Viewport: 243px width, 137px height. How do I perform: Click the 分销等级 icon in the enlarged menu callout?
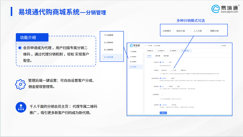(105, 50)
